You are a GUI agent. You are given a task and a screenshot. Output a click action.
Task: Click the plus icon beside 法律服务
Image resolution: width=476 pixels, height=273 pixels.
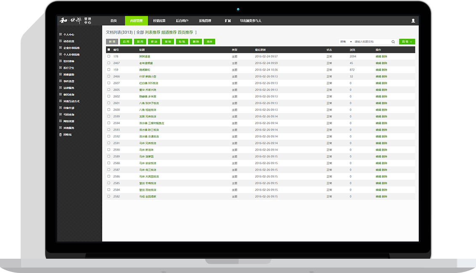(60, 88)
